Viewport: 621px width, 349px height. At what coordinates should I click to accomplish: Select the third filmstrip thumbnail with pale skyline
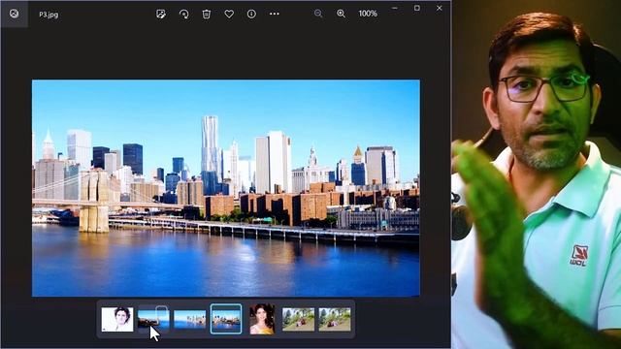(190, 319)
